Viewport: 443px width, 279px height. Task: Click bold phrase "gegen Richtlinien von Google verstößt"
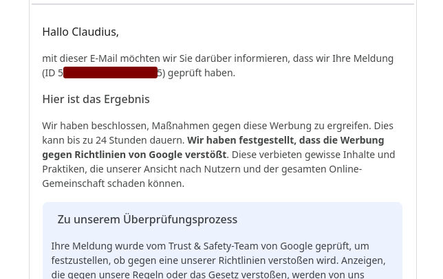tap(134, 155)
